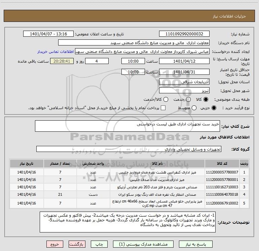
Task: Click item name 'میز اداری مدیریت مدل صدف جلیس'
Action: pos(157,180)
